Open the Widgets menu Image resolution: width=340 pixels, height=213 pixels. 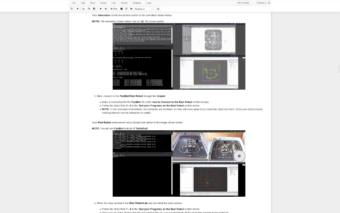(137, 3)
